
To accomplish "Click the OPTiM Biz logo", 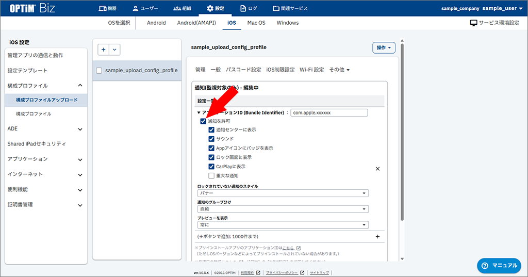I will pos(32,8).
